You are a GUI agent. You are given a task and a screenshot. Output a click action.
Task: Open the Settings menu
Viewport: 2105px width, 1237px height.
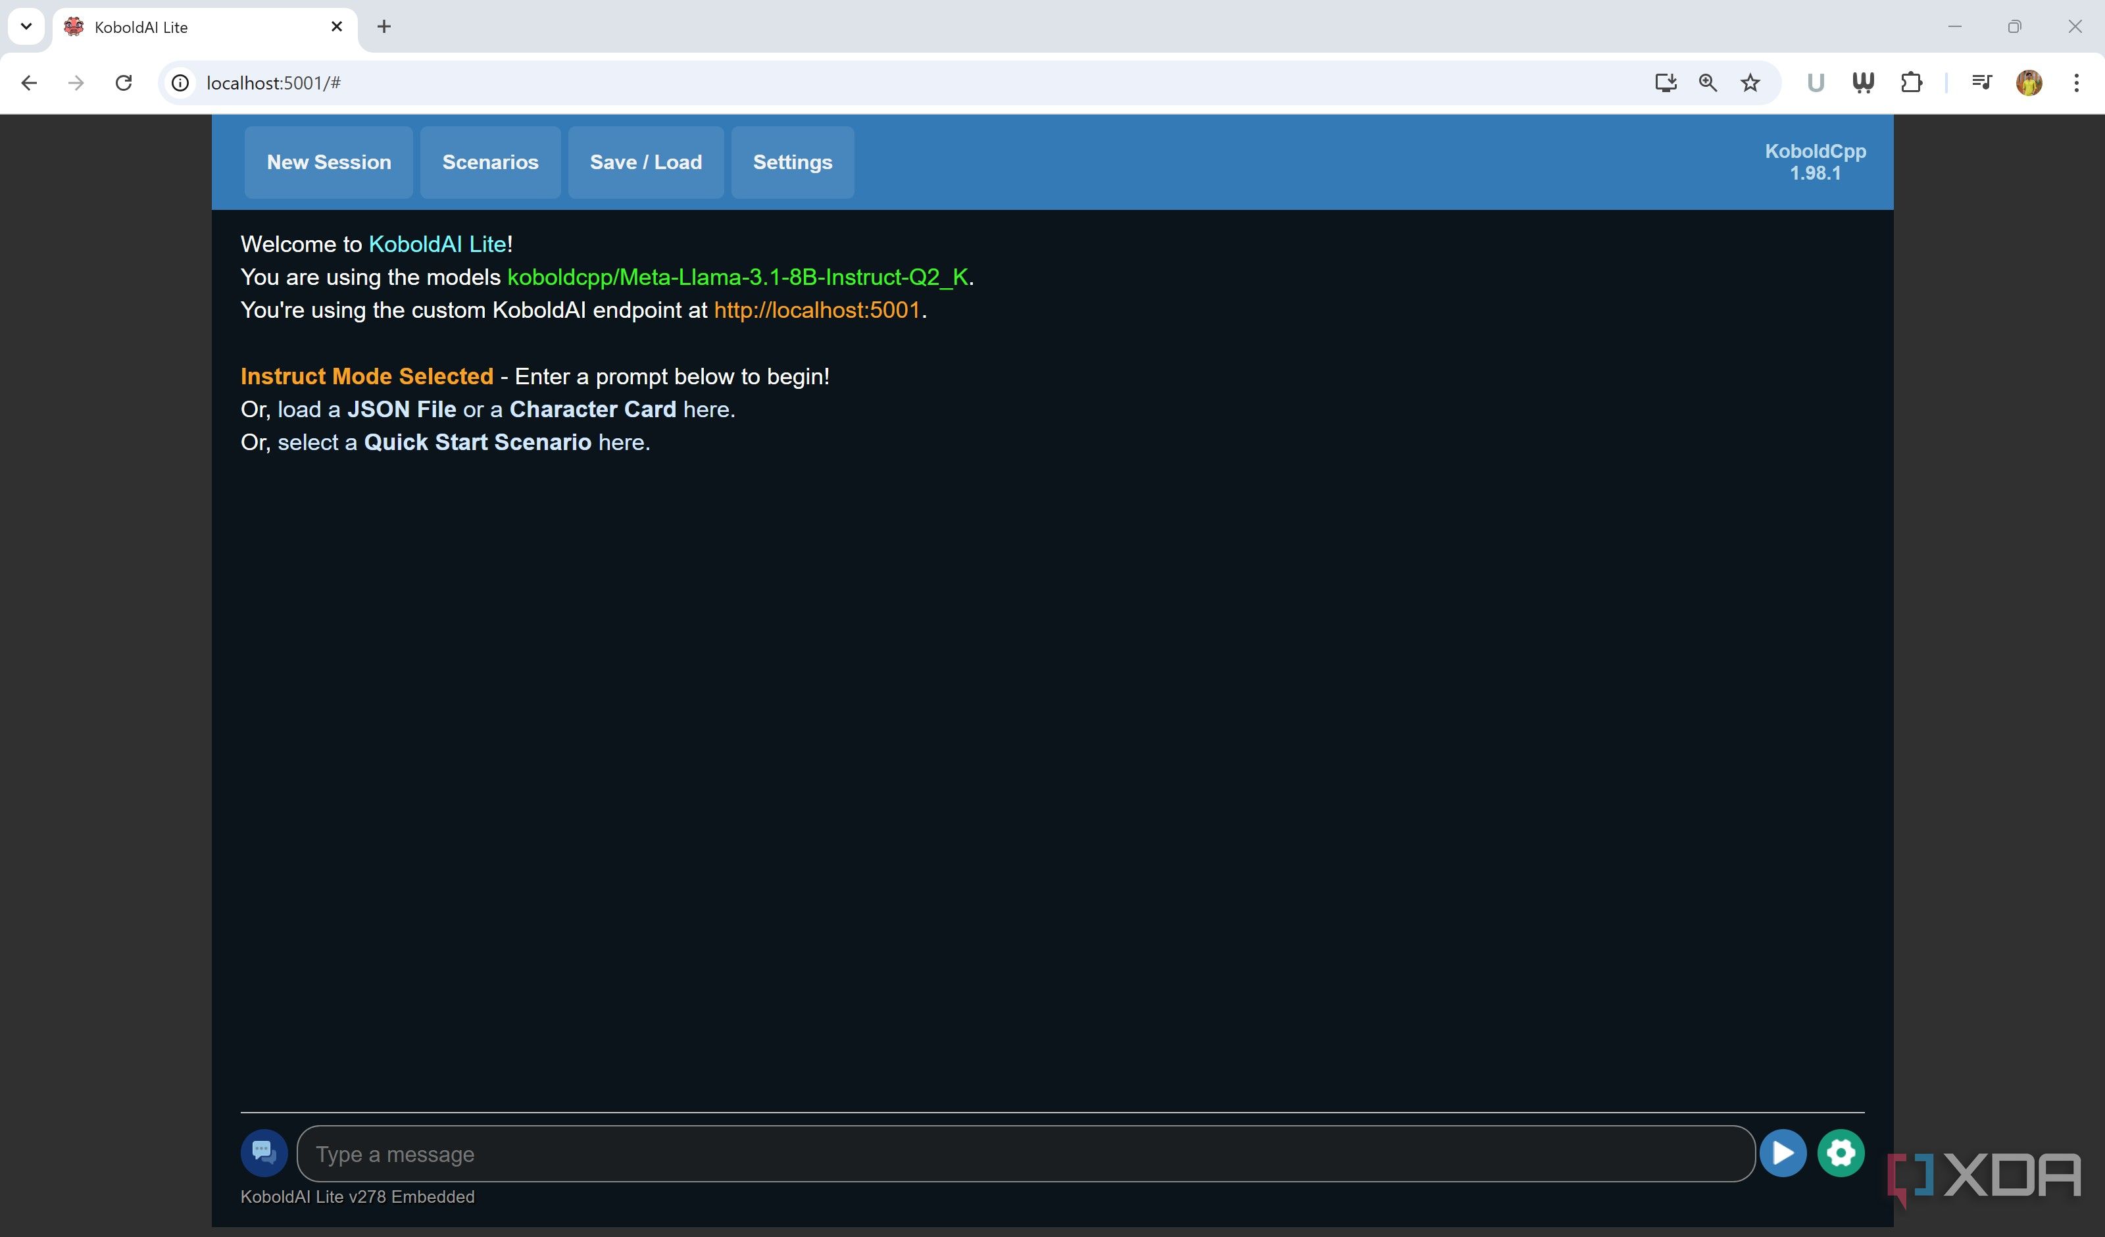(x=793, y=162)
